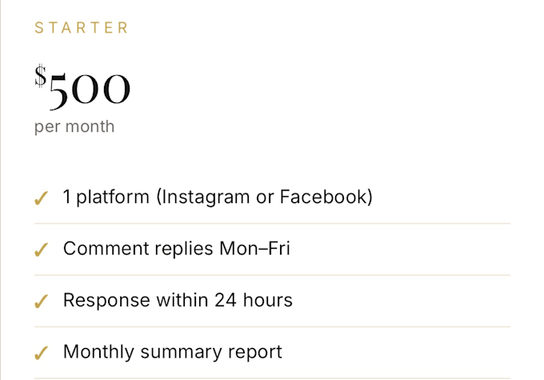Click the divider line under Monthly summary report
Viewport: 544px width, 380px height.
272,378
